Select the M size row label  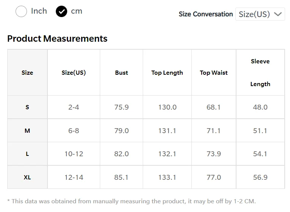coord(27,130)
